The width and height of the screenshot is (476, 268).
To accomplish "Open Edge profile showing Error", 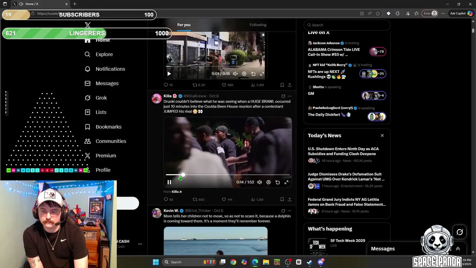I will (430, 13).
